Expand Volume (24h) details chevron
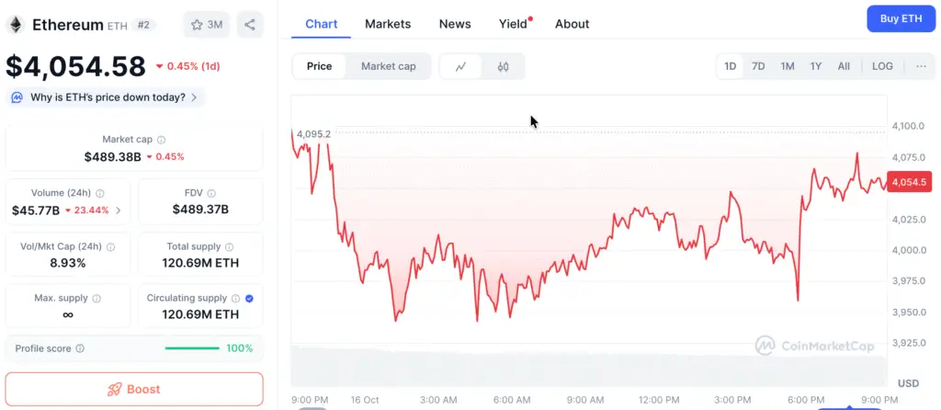 click(x=118, y=211)
